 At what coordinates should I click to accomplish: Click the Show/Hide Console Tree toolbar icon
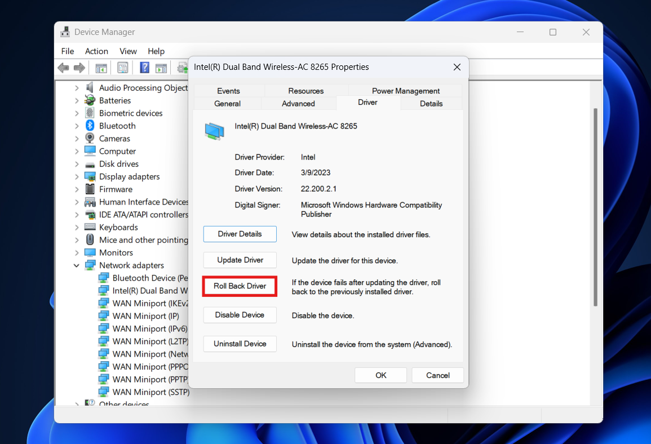(100, 68)
